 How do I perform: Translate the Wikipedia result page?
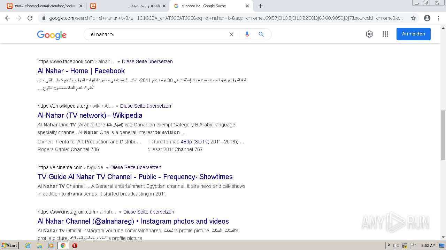(x=146, y=106)
